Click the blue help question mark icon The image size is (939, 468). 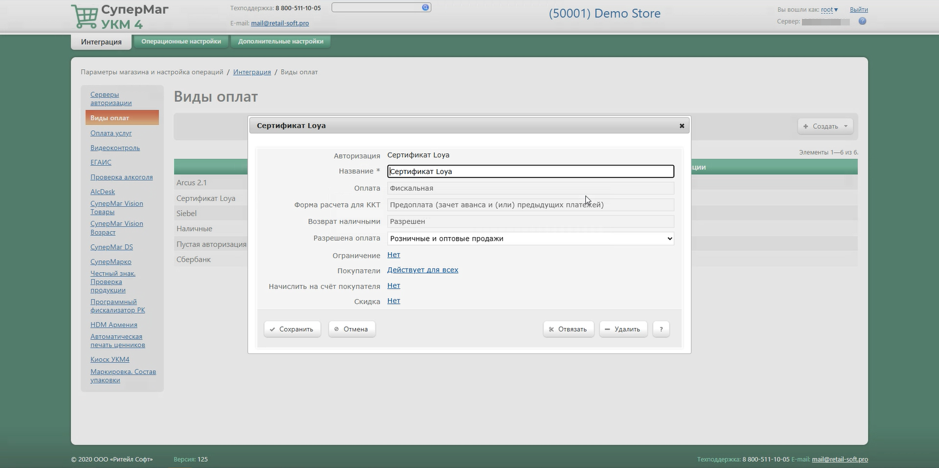(x=862, y=21)
